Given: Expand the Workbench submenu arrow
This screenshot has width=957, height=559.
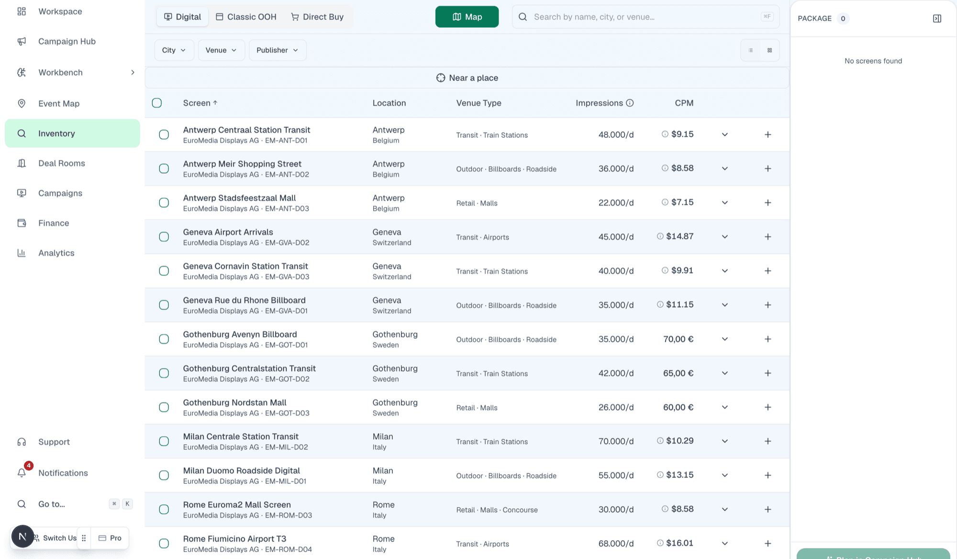Looking at the screenshot, I should (133, 72).
